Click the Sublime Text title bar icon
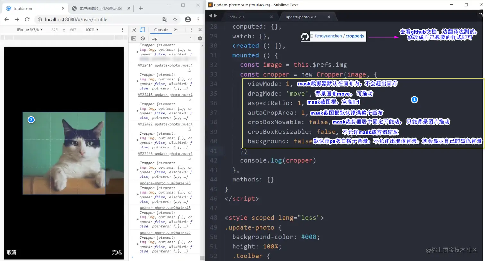The image size is (485, 261). coord(210,5)
